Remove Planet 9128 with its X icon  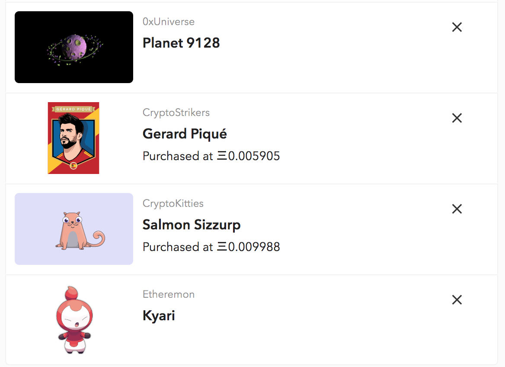click(457, 27)
